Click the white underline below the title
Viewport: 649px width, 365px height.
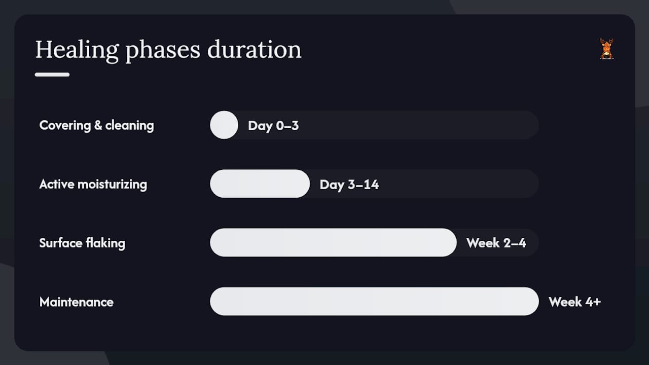[x=52, y=75]
